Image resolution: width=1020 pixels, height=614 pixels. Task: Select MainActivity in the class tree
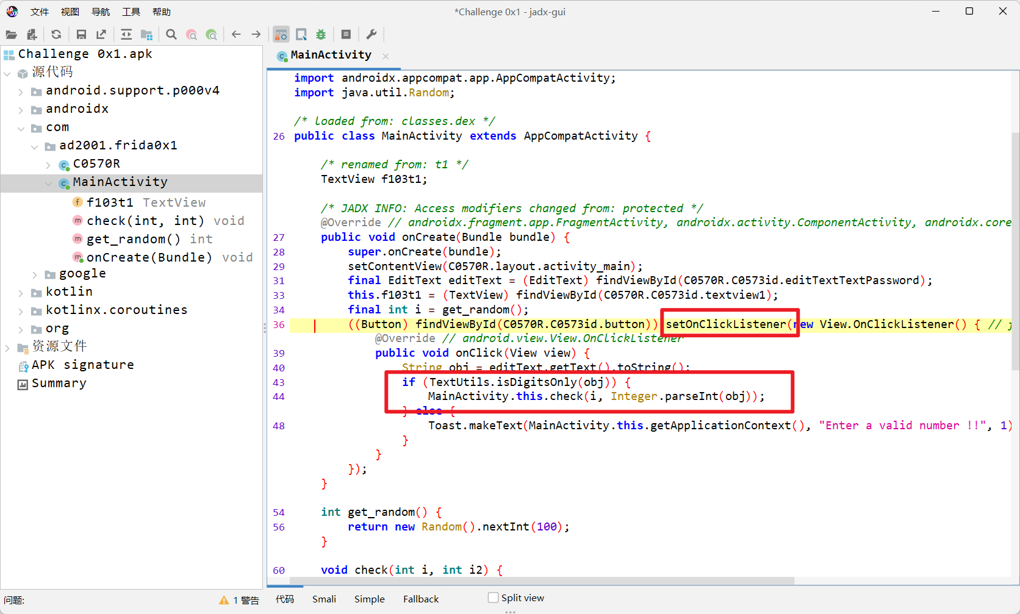(x=120, y=182)
